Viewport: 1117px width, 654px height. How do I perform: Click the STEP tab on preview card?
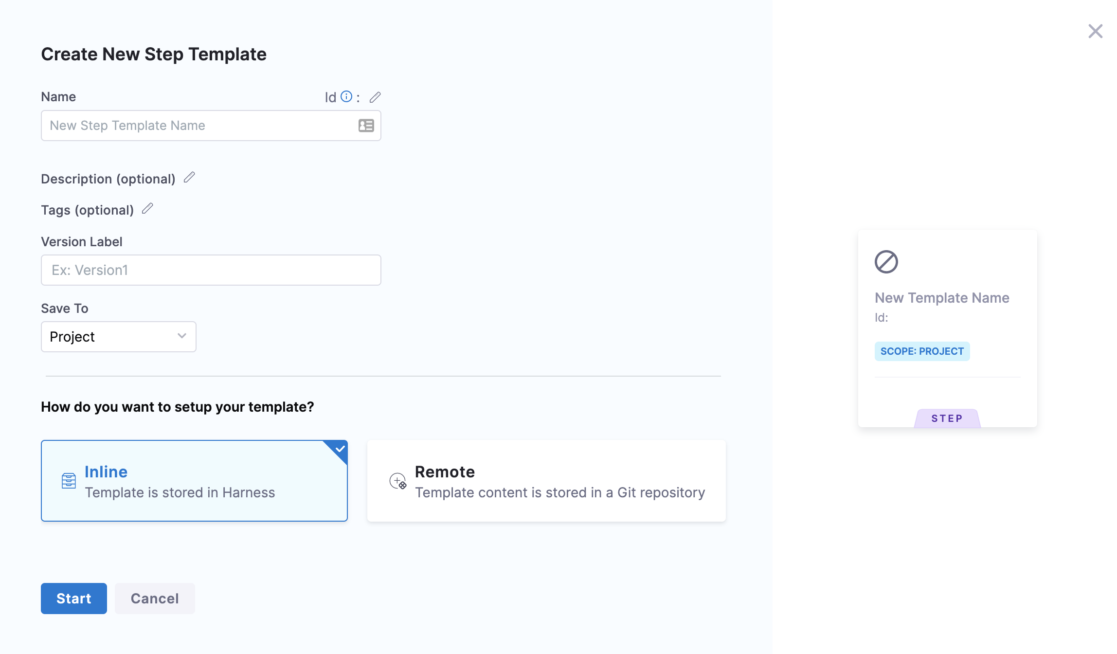click(x=947, y=418)
